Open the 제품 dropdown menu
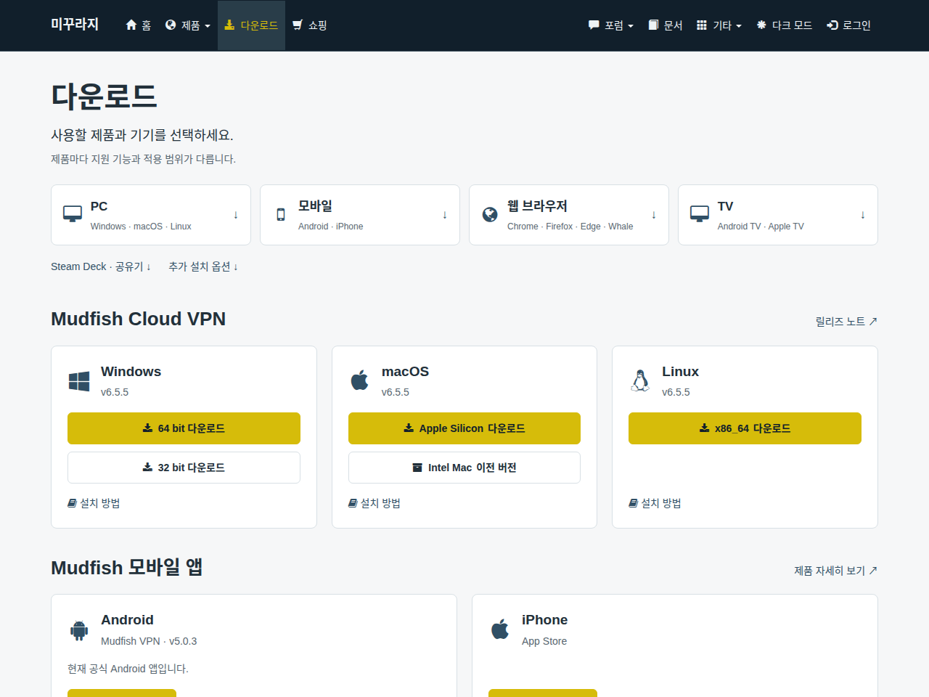 [188, 25]
